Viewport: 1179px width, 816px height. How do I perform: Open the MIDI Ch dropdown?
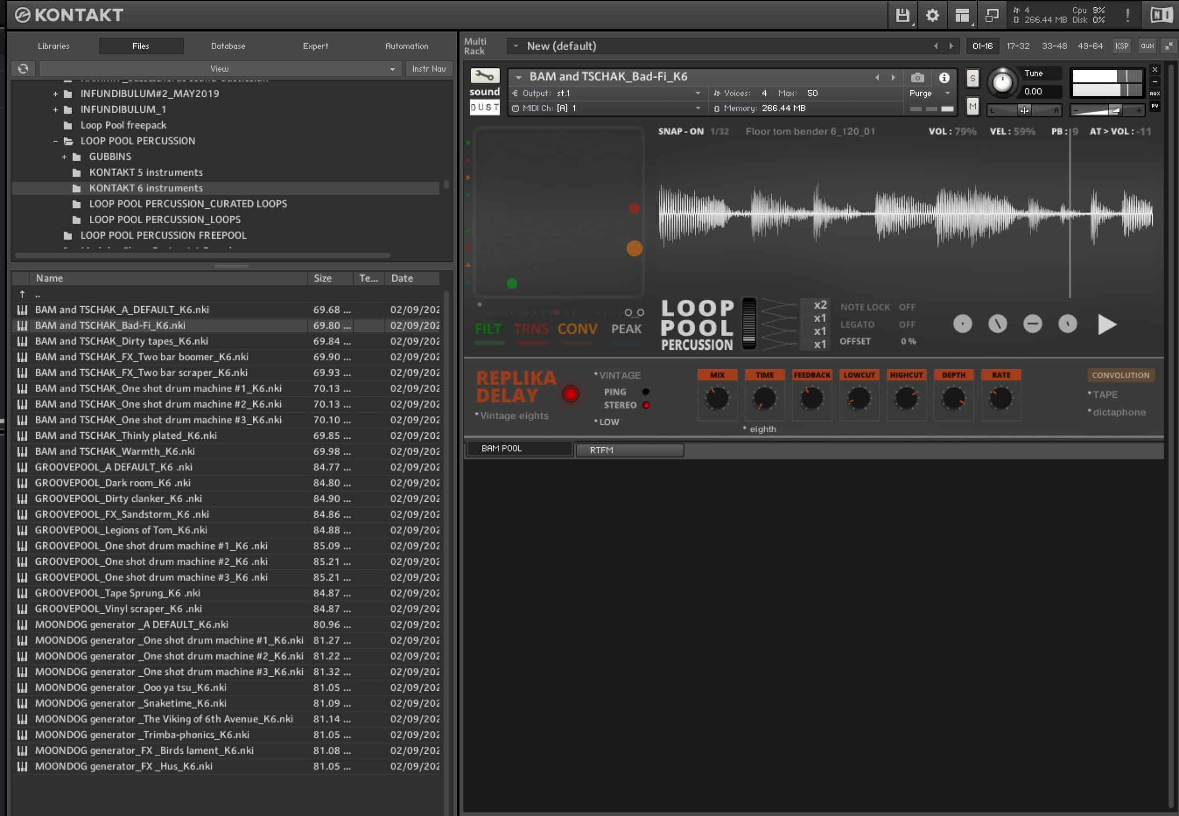[x=607, y=108]
